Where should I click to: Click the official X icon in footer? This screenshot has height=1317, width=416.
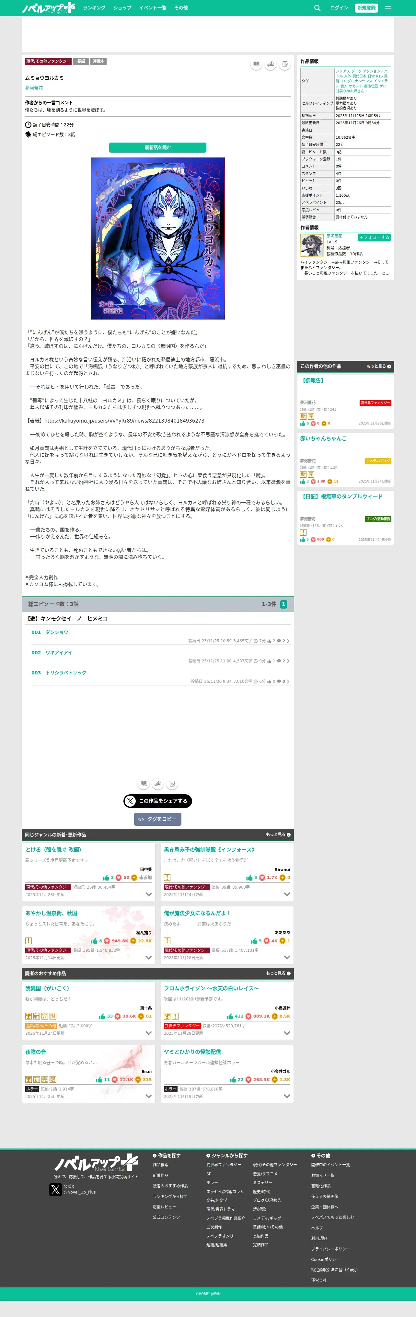point(55,1190)
